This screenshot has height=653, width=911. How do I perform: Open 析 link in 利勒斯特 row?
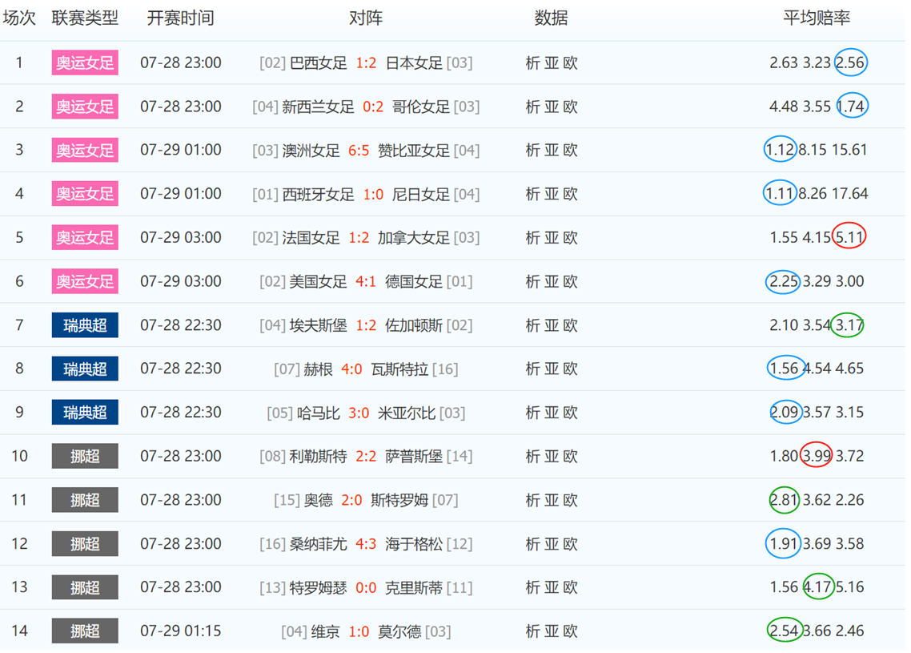(x=533, y=457)
